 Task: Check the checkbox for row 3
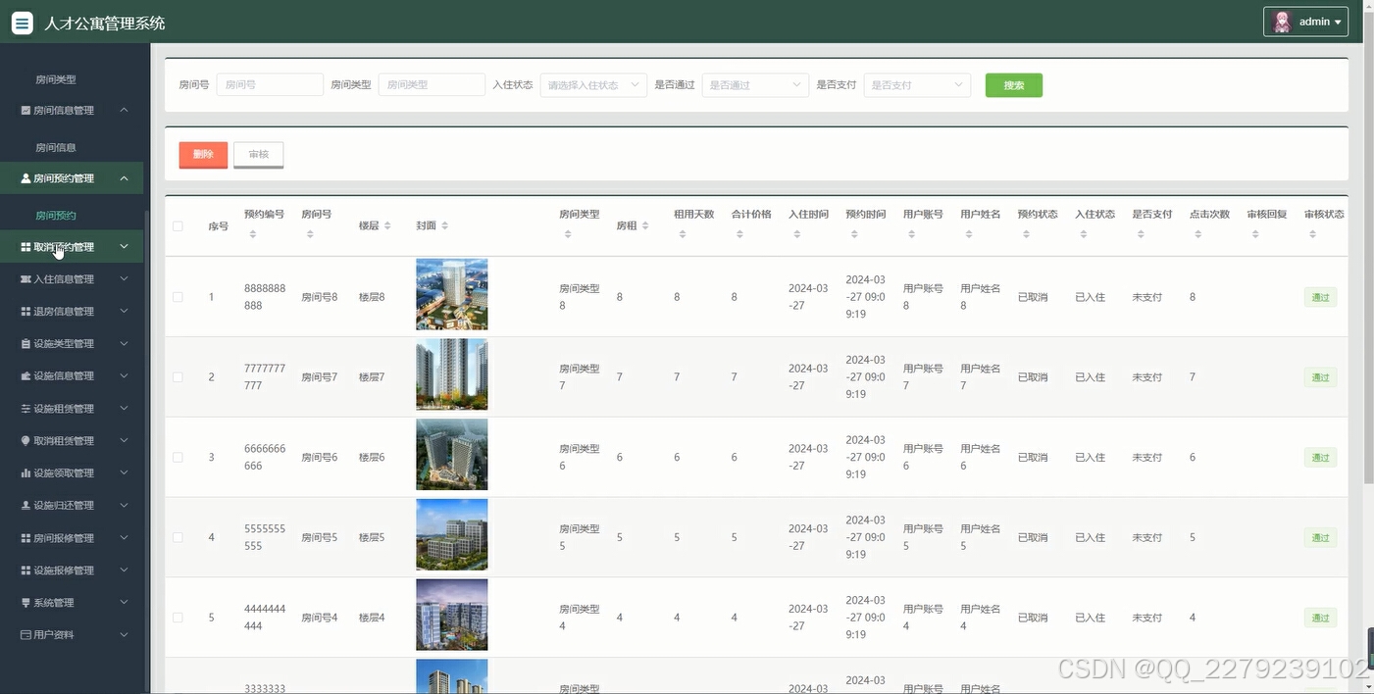[x=178, y=458]
